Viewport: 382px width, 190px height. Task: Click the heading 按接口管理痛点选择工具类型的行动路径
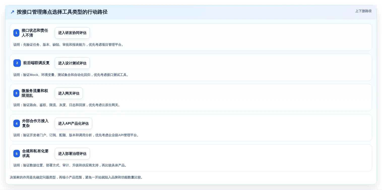[x=62, y=12]
